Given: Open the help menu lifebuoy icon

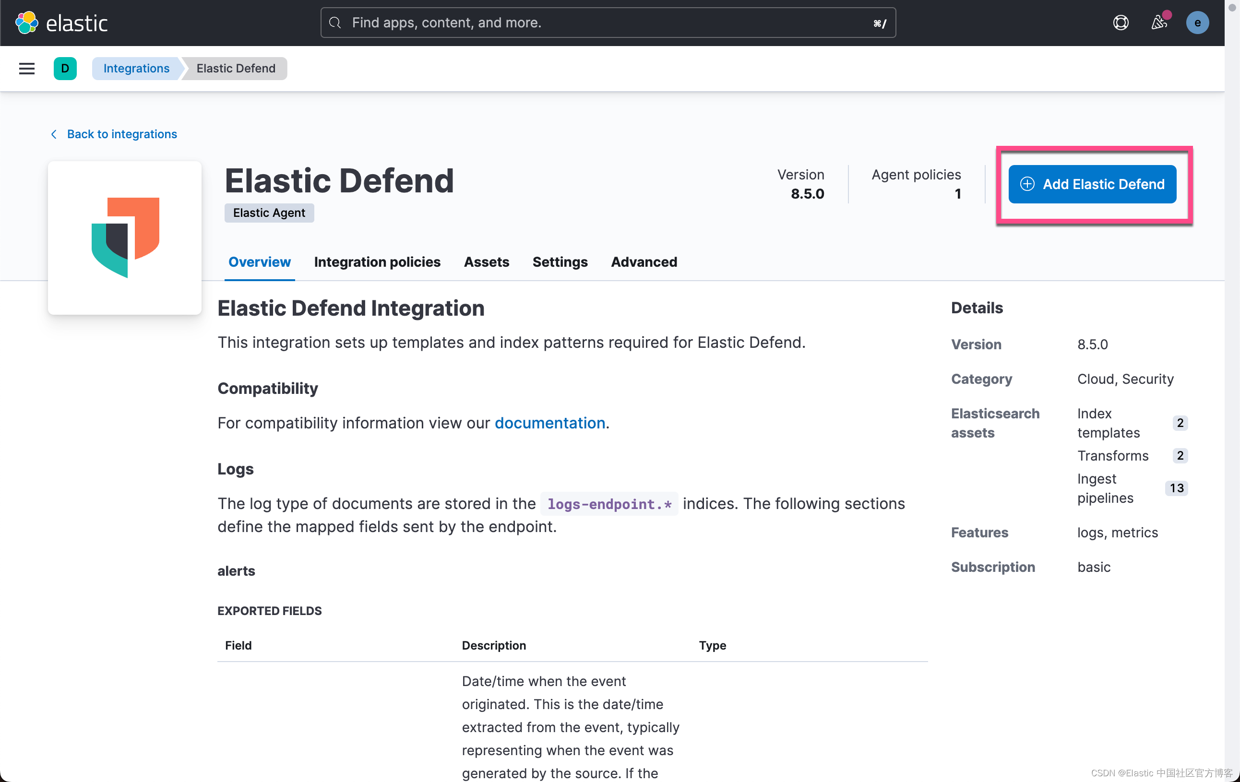Looking at the screenshot, I should coord(1121,23).
